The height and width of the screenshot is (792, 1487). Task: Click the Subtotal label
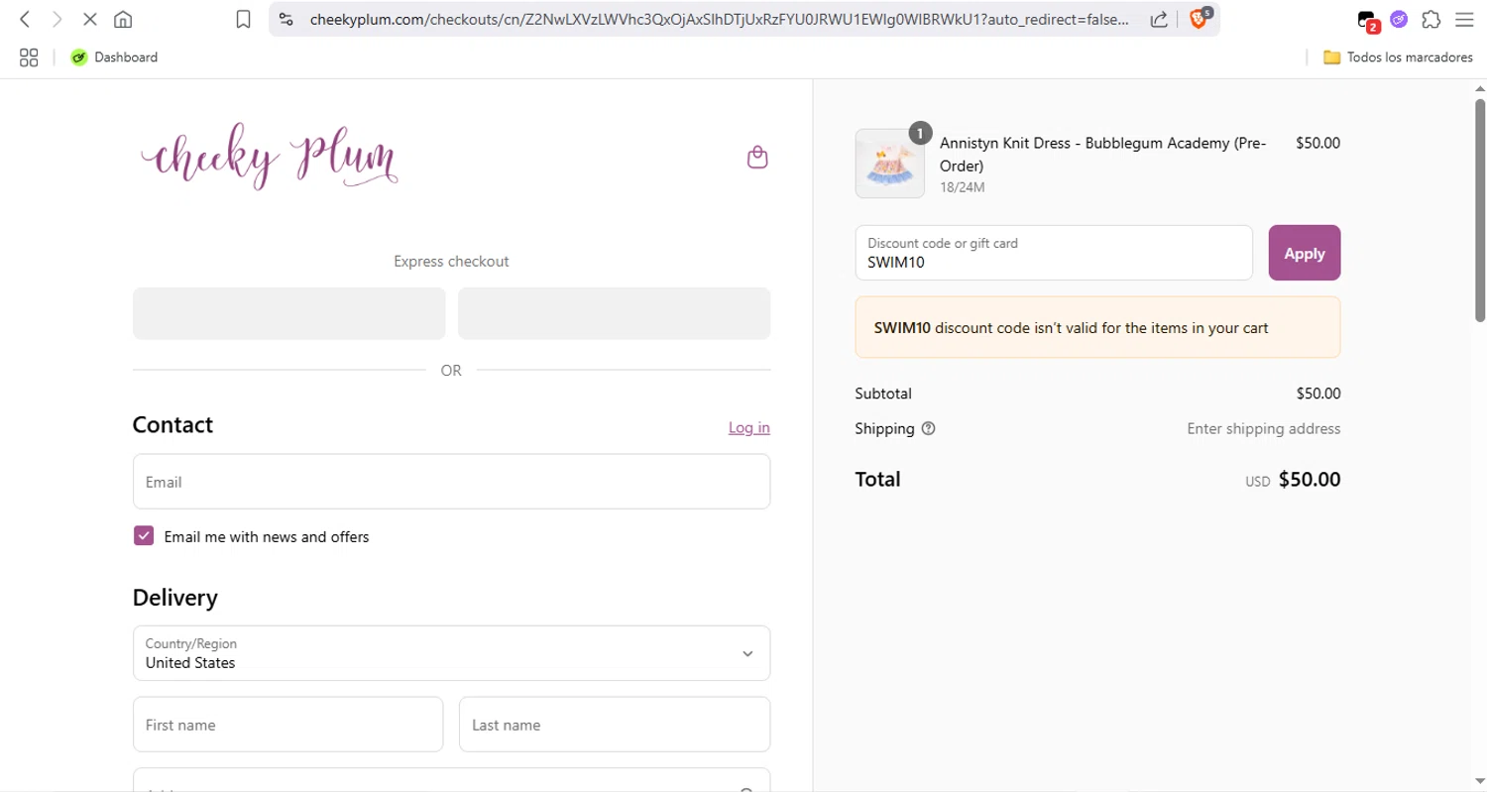(883, 394)
